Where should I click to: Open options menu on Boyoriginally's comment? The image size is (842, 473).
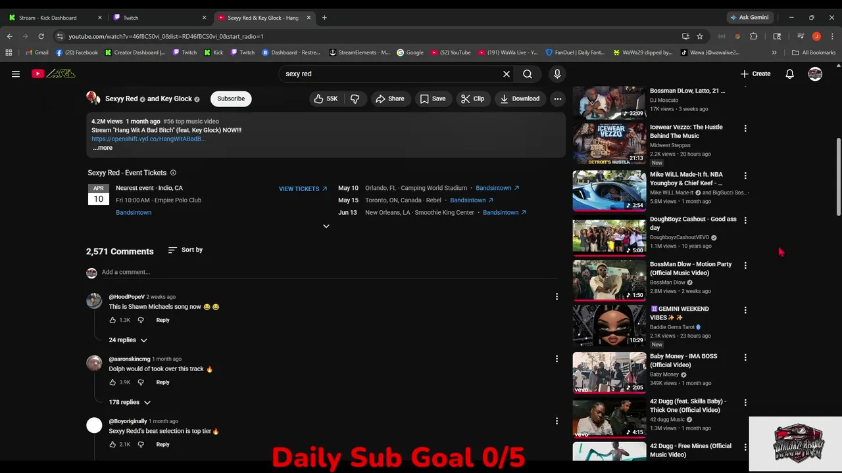557,421
